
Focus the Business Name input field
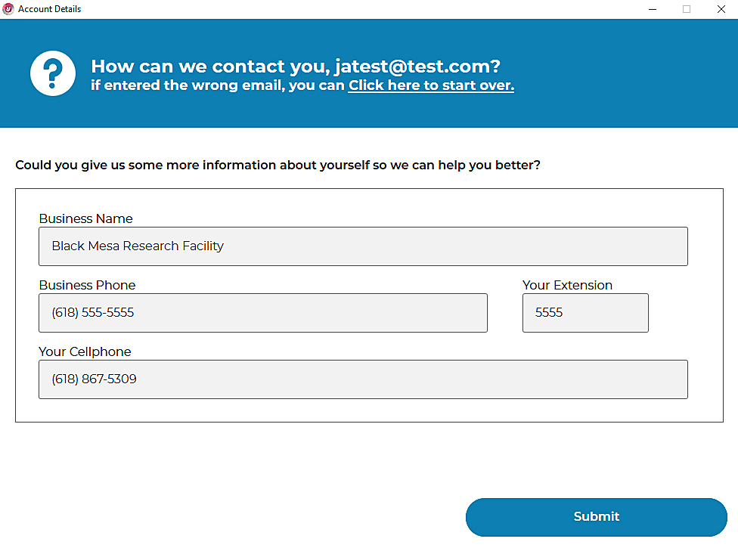point(363,246)
